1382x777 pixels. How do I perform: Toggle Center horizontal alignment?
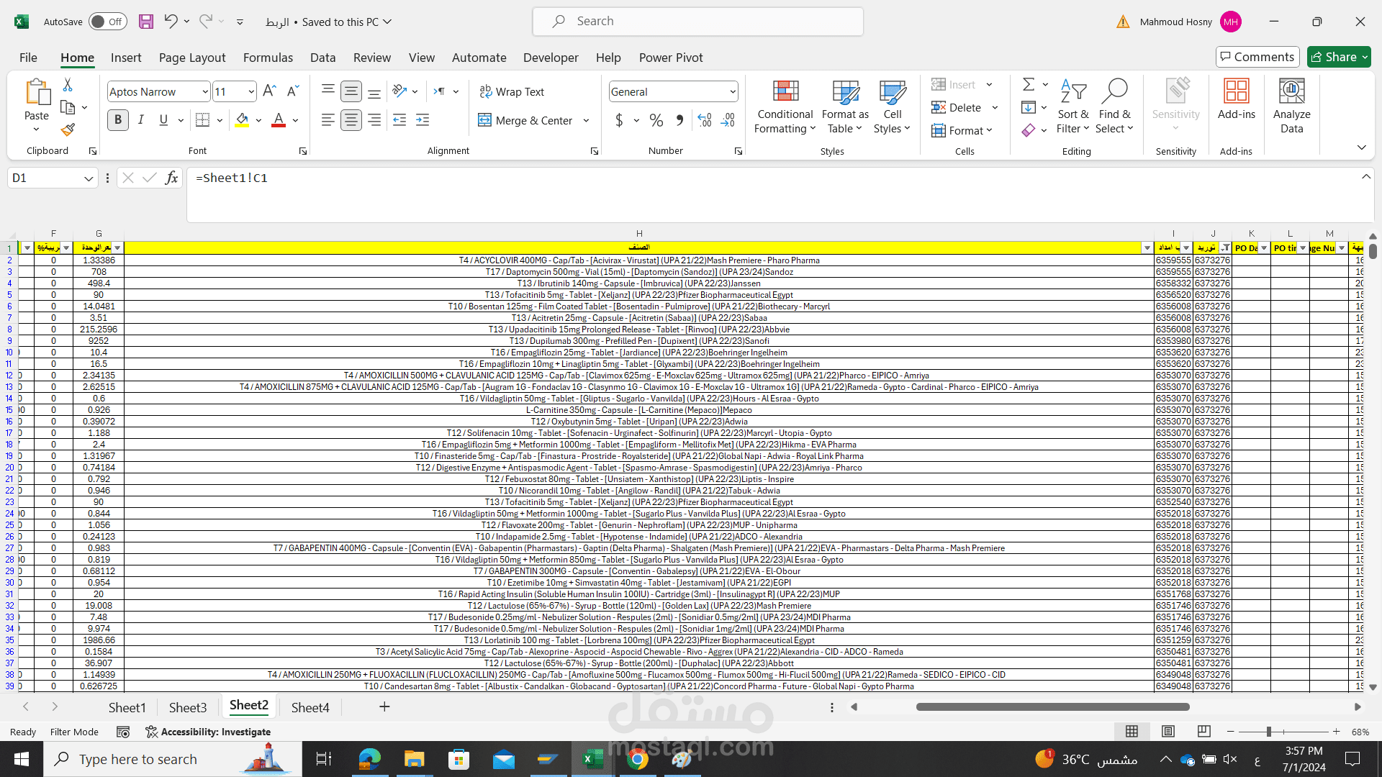click(x=351, y=120)
